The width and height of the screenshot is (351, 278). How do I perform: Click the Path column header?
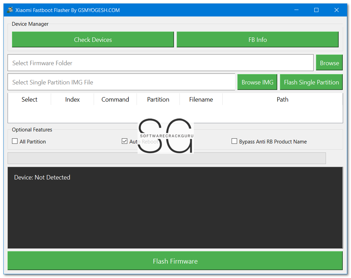point(282,100)
